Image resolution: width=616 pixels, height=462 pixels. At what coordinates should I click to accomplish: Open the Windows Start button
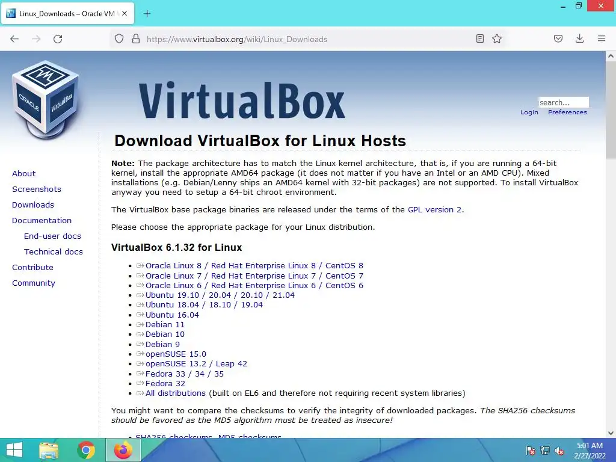point(14,450)
